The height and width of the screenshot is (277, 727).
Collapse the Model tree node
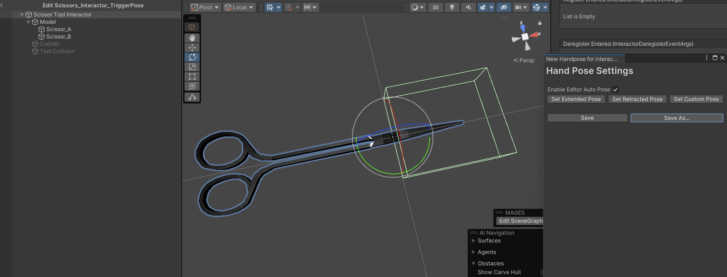pos(28,22)
